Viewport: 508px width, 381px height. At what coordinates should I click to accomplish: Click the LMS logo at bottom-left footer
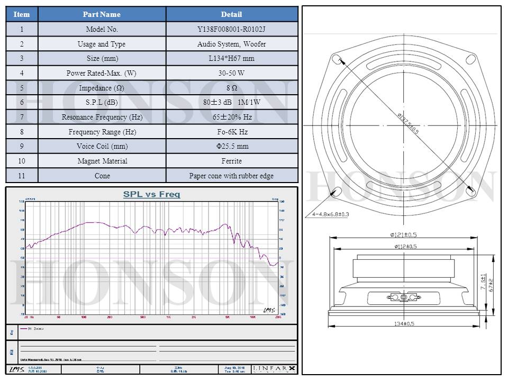16,369
